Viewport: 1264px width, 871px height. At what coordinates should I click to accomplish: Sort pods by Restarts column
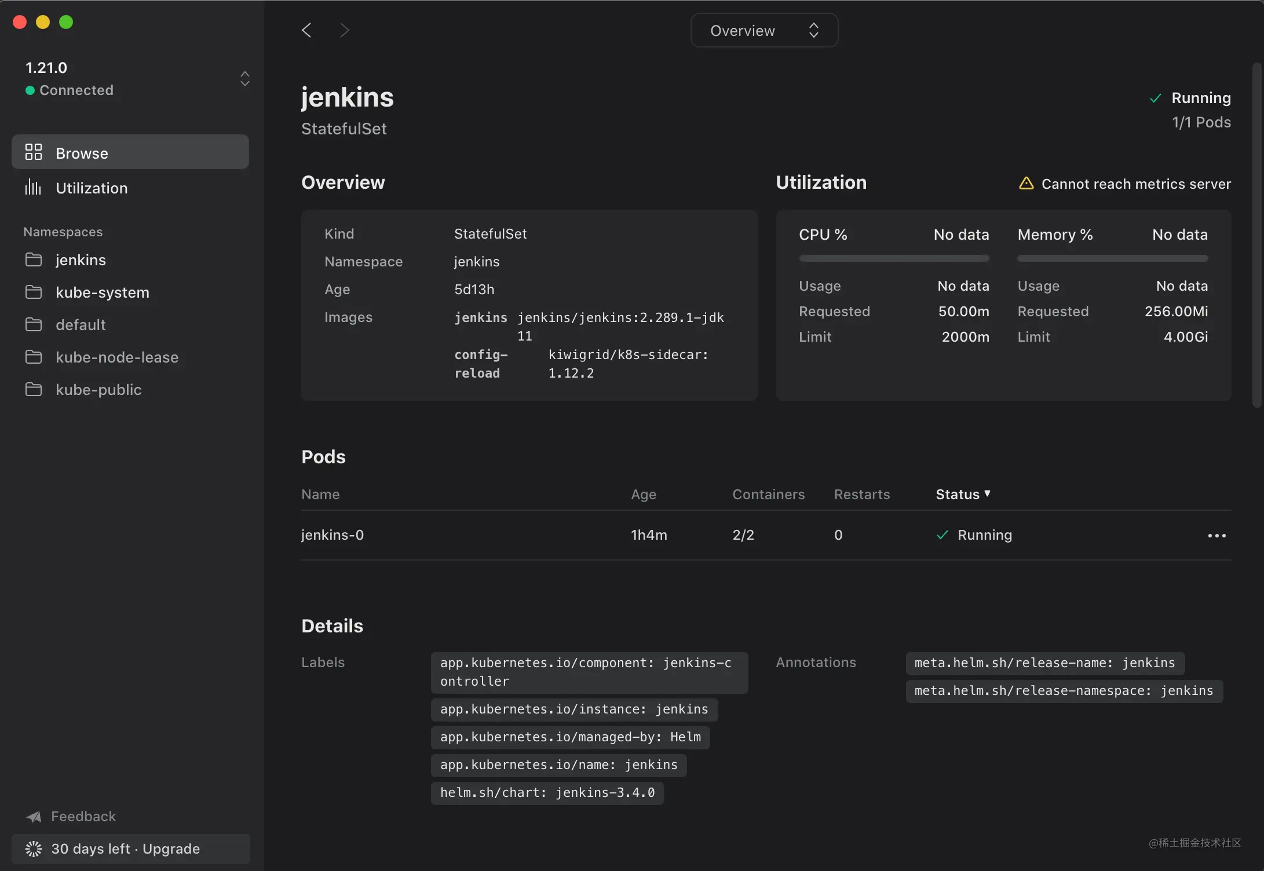coord(862,495)
